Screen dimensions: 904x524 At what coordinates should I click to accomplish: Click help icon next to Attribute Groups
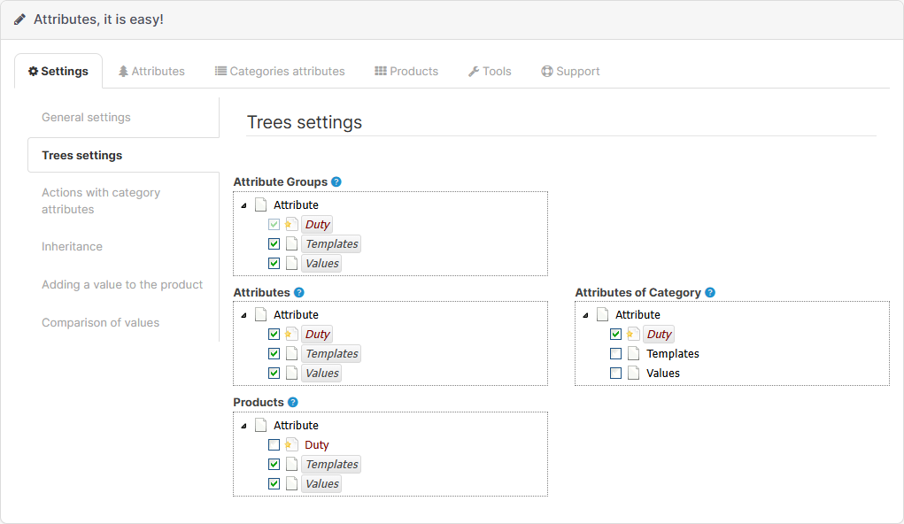click(x=336, y=182)
